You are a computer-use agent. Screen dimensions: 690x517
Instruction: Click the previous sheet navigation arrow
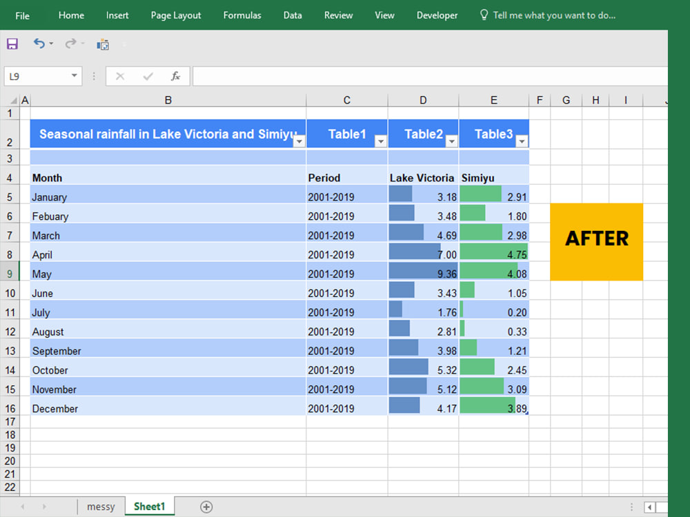23,507
